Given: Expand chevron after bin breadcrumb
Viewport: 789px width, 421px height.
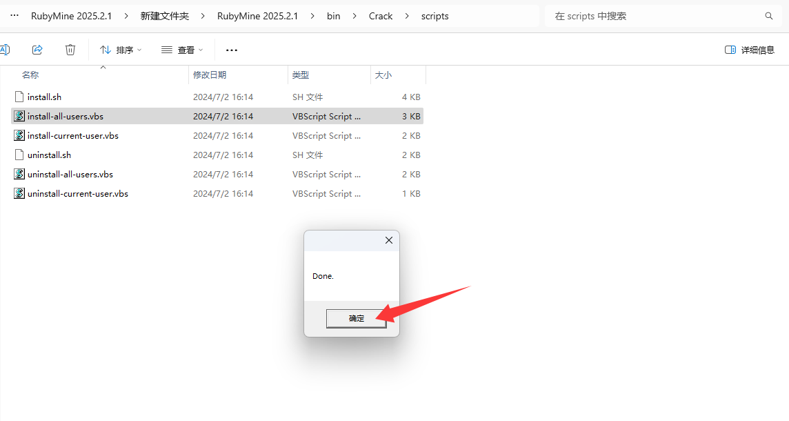Looking at the screenshot, I should coord(354,16).
